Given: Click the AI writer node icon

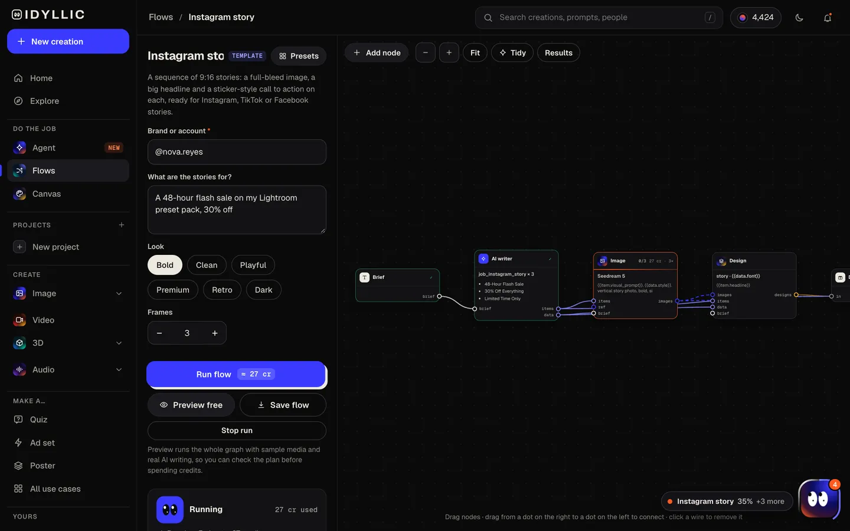Looking at the screenshot, I should click(483, 258).
